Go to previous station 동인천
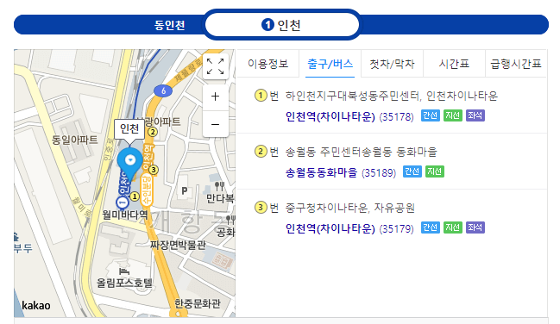 [x=169, y=25]
